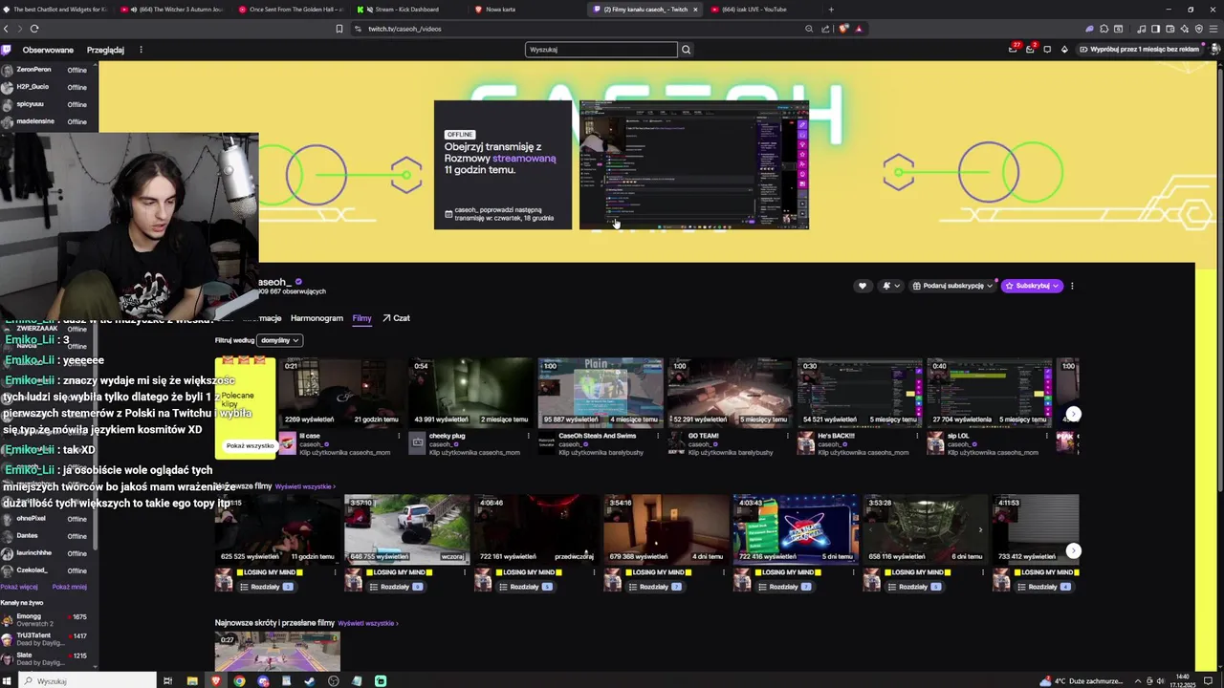The height and width of the screenshot is (688, 1224).
Task: Click the Twitch search input field
Action: click(x=601, y=50)
